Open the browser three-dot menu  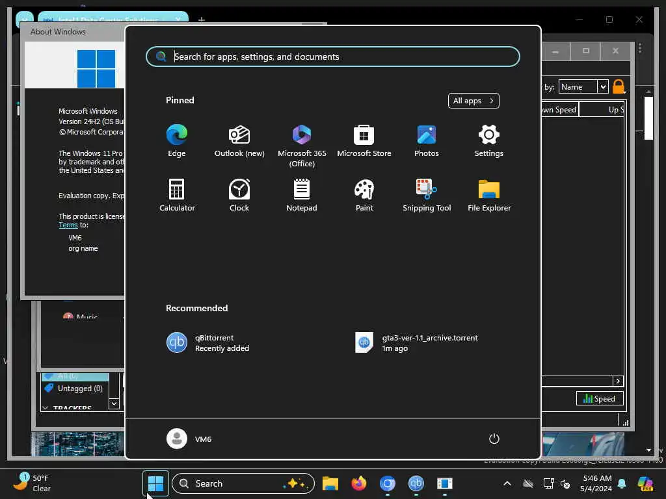pos(640,48)
